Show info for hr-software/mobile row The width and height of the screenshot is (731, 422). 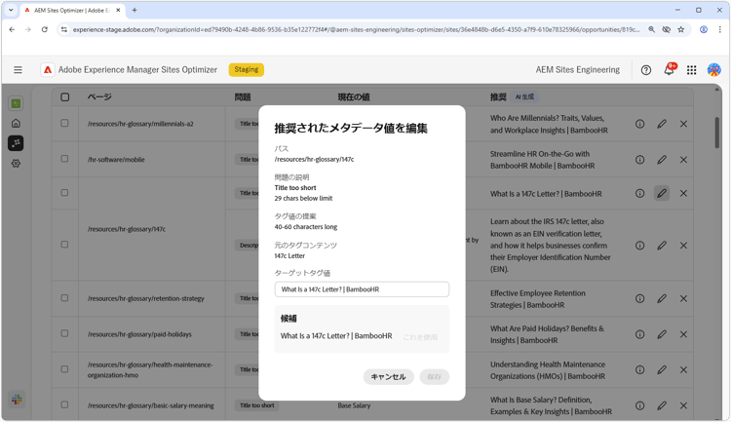tap(639, 160)
